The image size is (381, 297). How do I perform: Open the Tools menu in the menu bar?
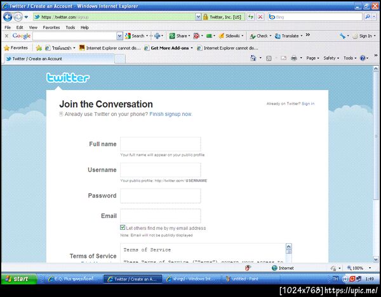(70, 27)
